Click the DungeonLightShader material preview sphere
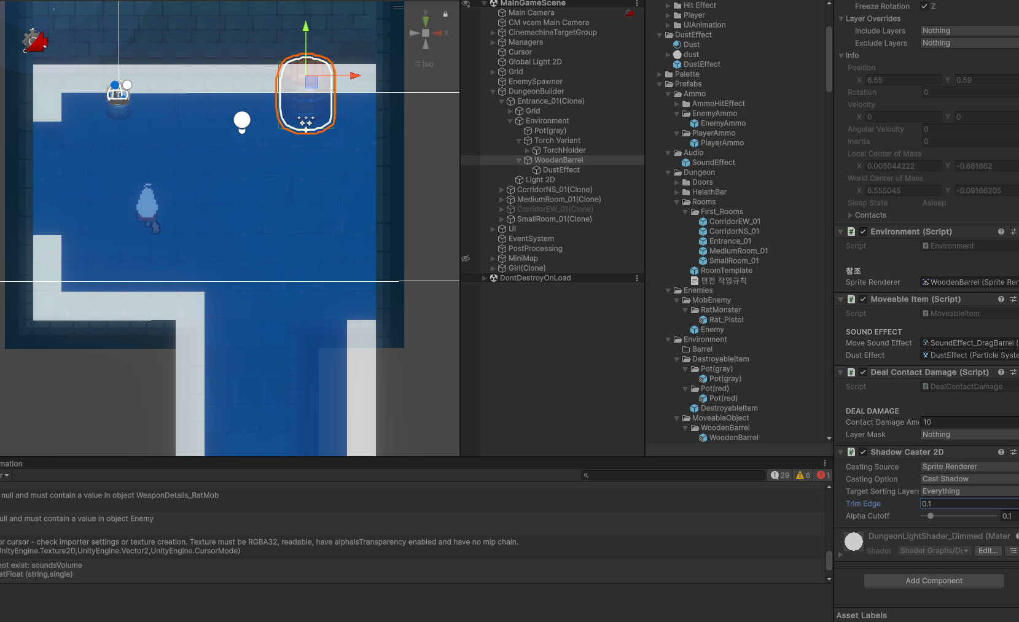This screenshot has width=1019, height=622. 853,542
